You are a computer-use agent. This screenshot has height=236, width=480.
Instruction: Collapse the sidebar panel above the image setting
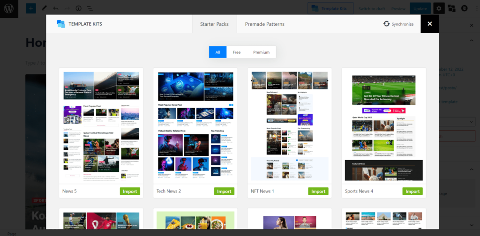coord(472,170)
